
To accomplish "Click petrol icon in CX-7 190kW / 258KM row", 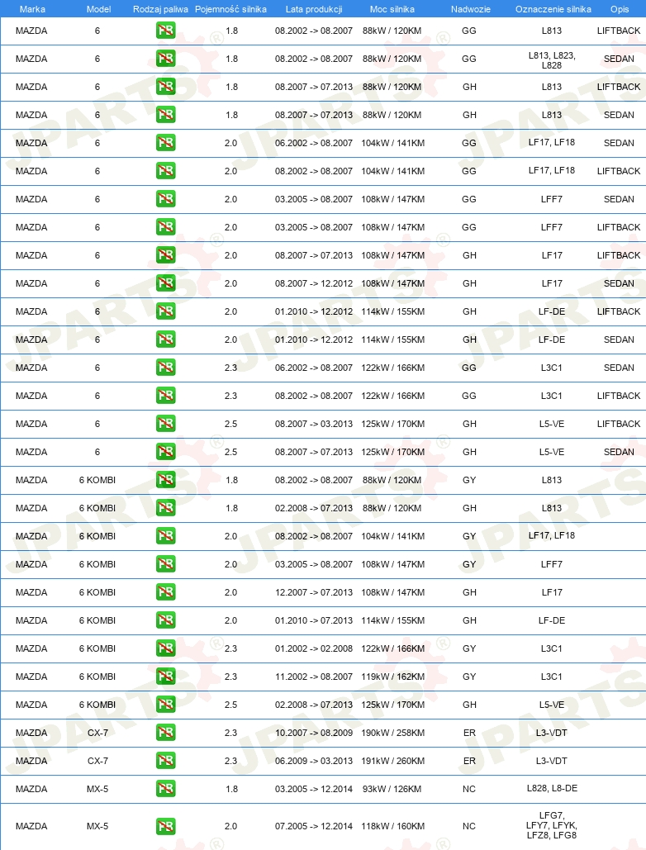I will pos(165,733).
